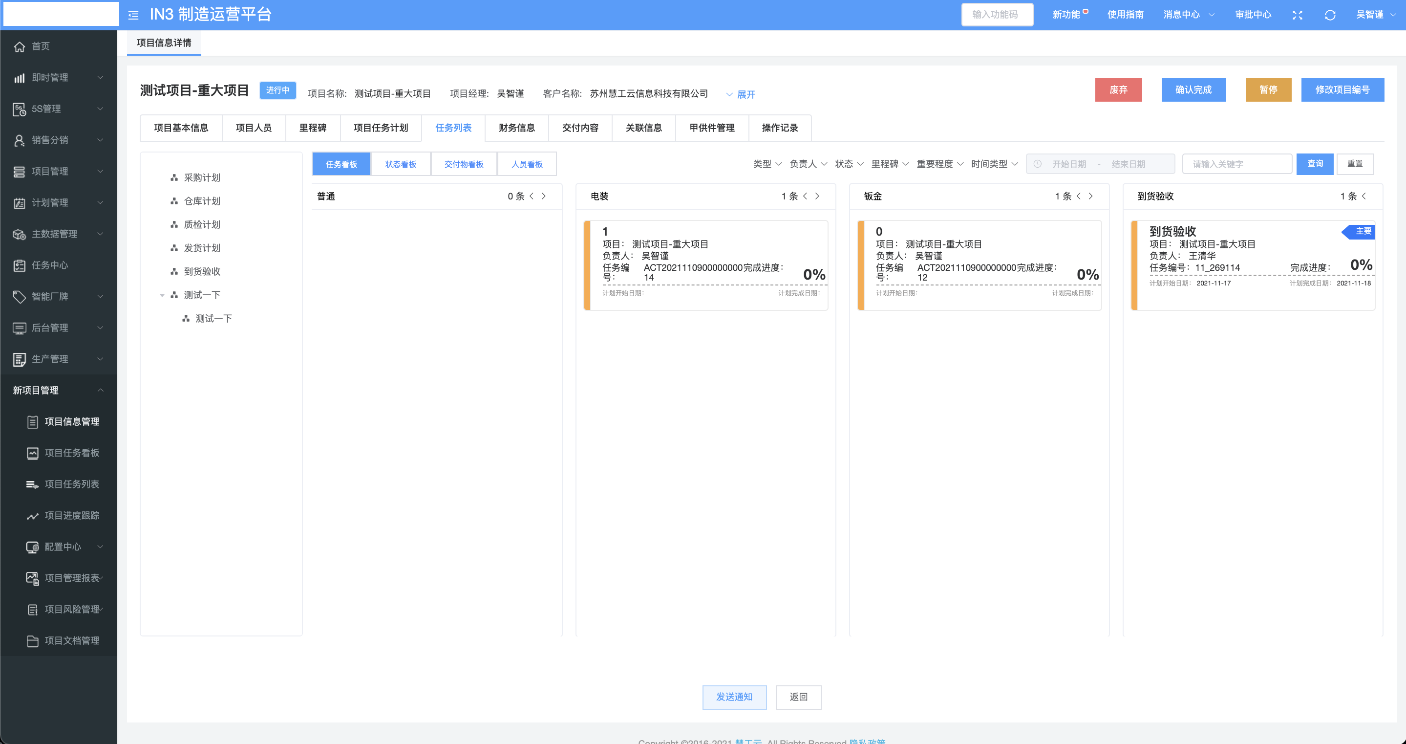Viewport: 1406px width, 744px height.
Task: Open 项目任务看板 in sidebar
Action: (71, 453)
